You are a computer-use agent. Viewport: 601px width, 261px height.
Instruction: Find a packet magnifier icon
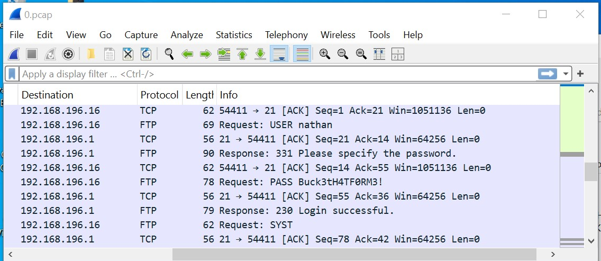click(169, 54)
